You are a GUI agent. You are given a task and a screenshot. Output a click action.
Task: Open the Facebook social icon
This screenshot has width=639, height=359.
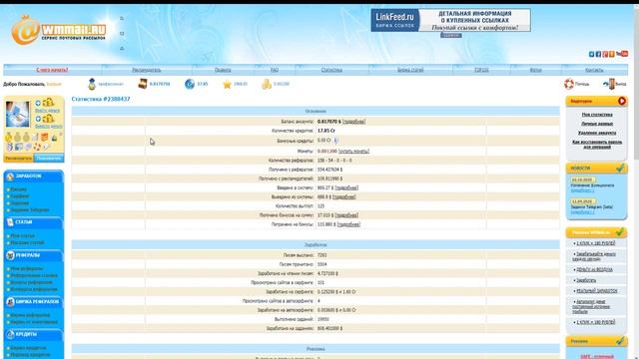pos(598,54)
